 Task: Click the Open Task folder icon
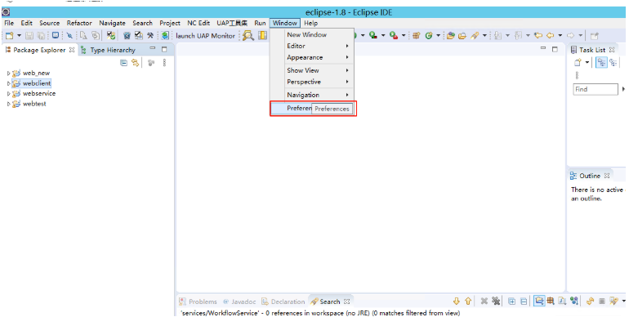click(x=462, y=36)
